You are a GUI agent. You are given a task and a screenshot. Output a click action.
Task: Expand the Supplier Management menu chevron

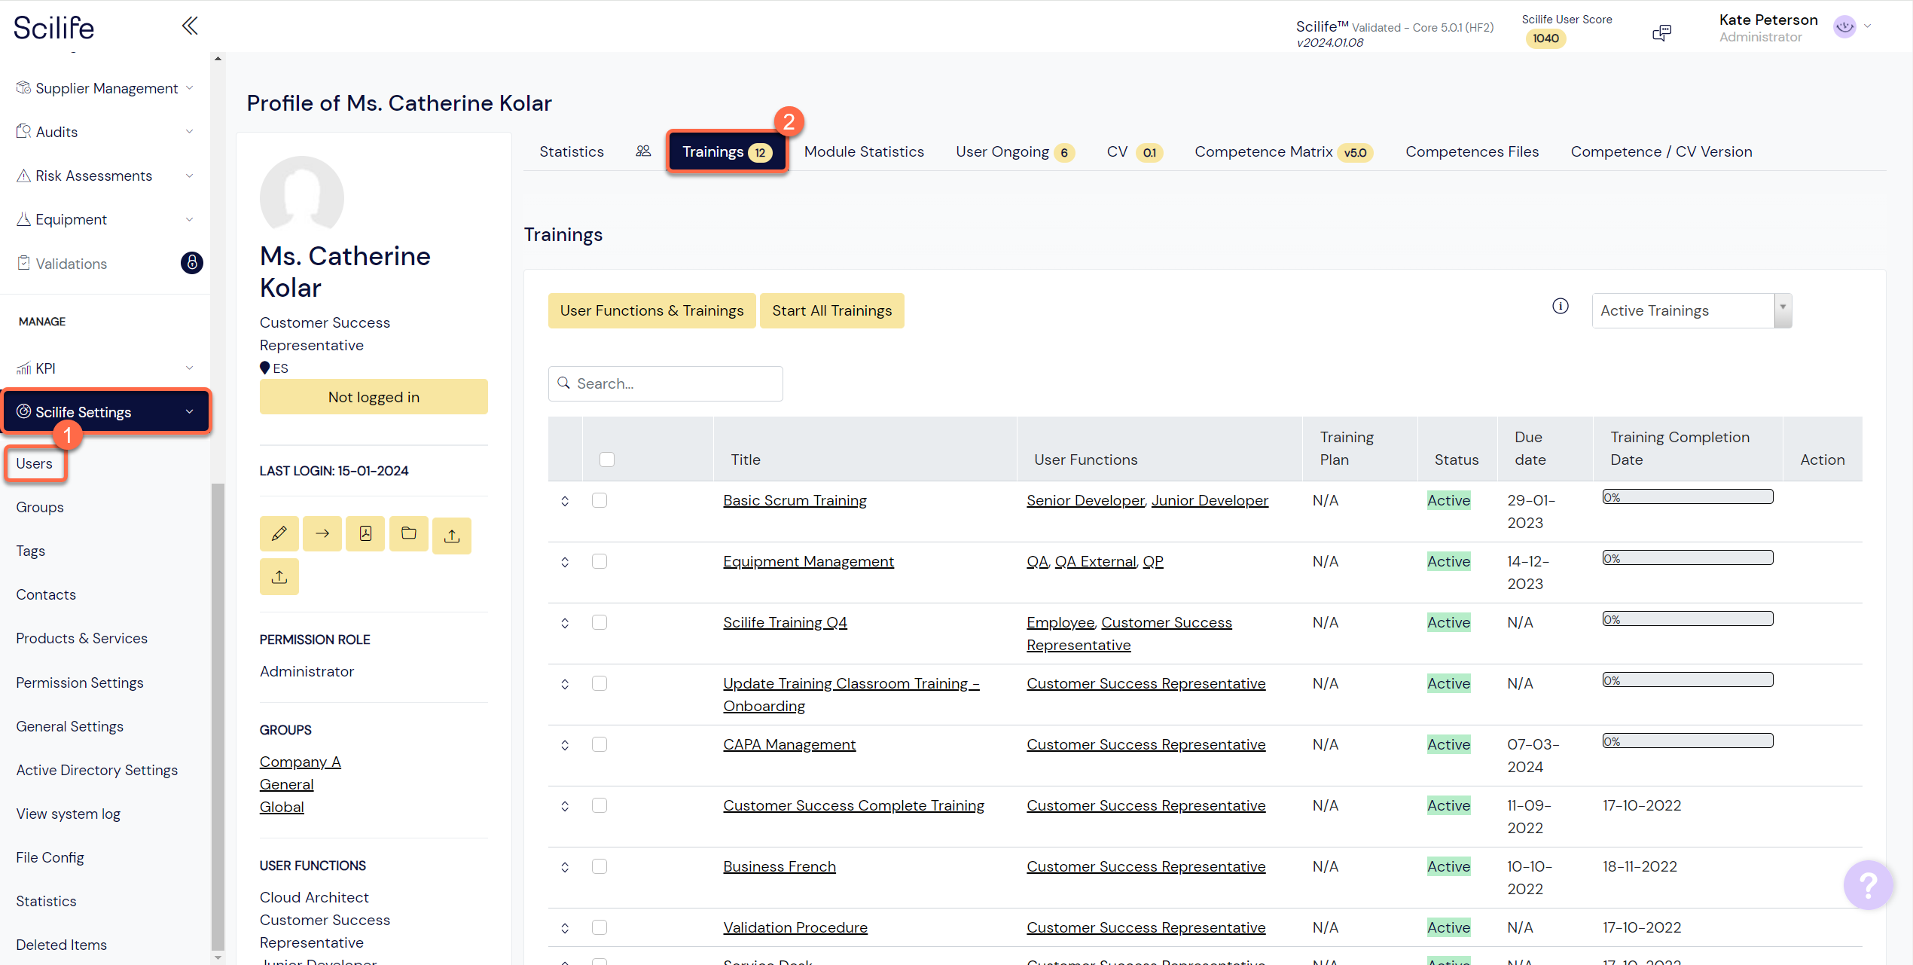click(x=189, y=88)
